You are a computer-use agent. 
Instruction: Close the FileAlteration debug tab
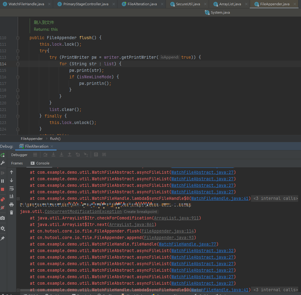52,146
